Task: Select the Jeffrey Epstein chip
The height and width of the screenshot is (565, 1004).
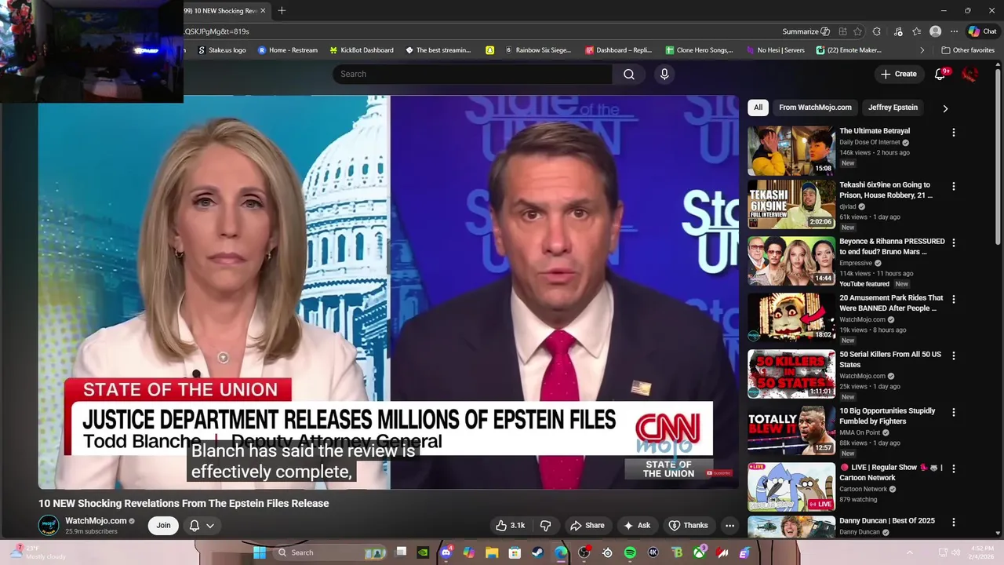Action: point(893,108)
